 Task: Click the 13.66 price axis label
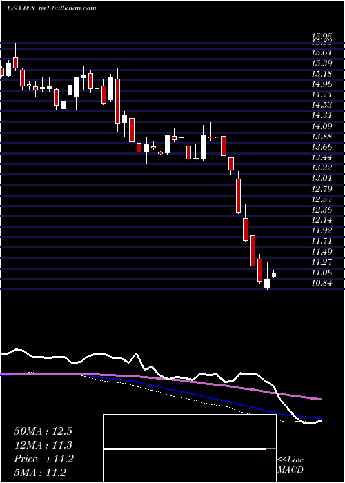(322, 147)
